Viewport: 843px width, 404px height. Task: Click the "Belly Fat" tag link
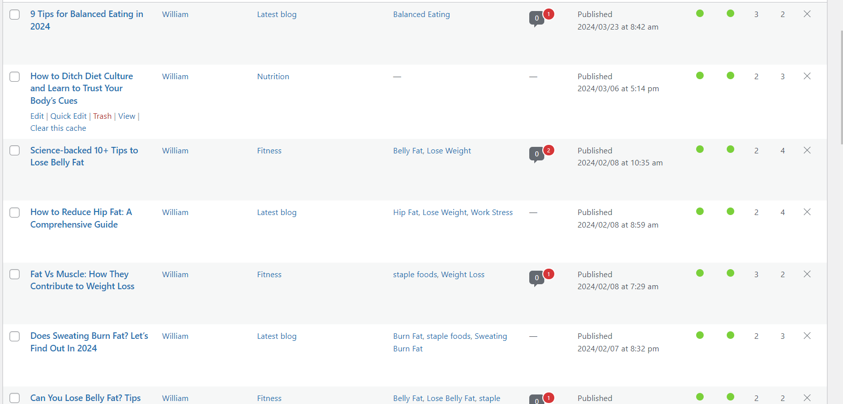[407, 150]
